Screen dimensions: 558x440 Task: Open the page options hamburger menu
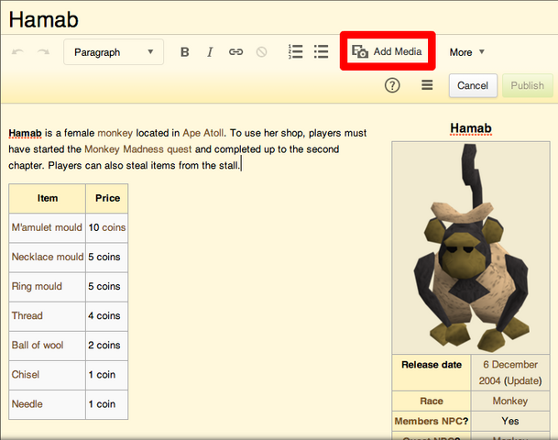point(427,85)
